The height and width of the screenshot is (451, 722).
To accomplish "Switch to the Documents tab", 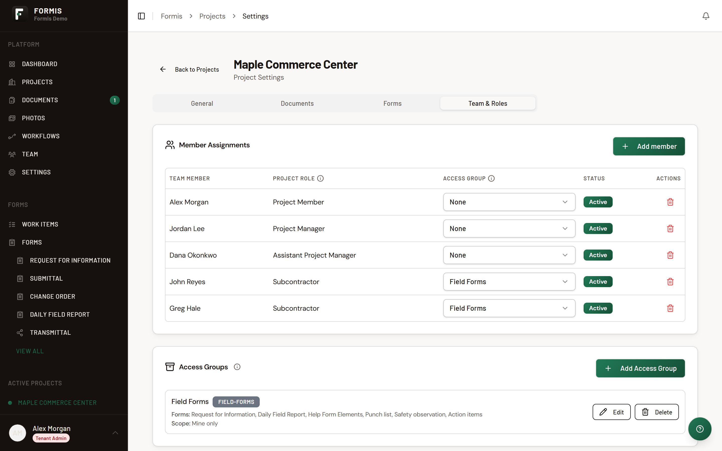I will tap(297, 103).
